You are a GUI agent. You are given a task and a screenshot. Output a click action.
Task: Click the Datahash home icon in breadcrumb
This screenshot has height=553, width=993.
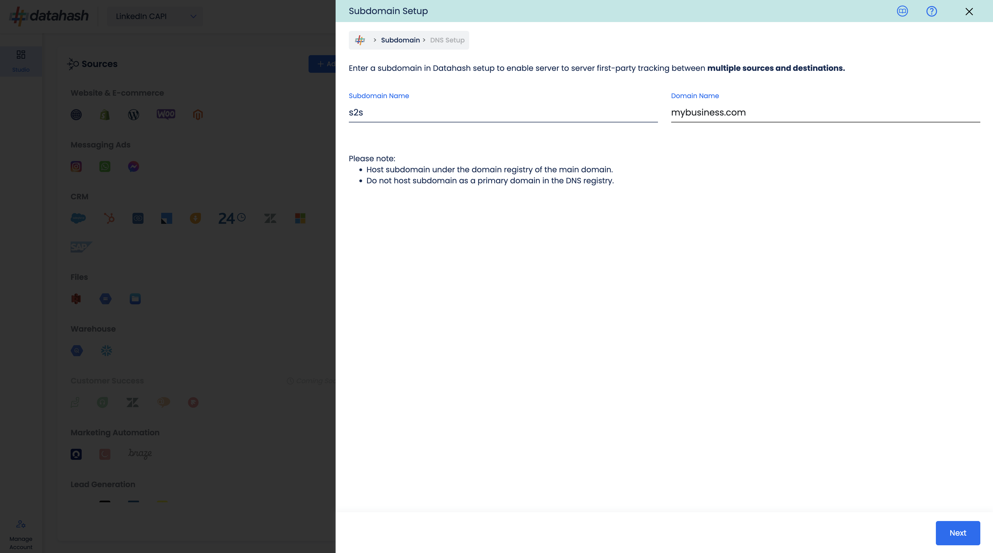pyautogui.click(x=360, y=40)
